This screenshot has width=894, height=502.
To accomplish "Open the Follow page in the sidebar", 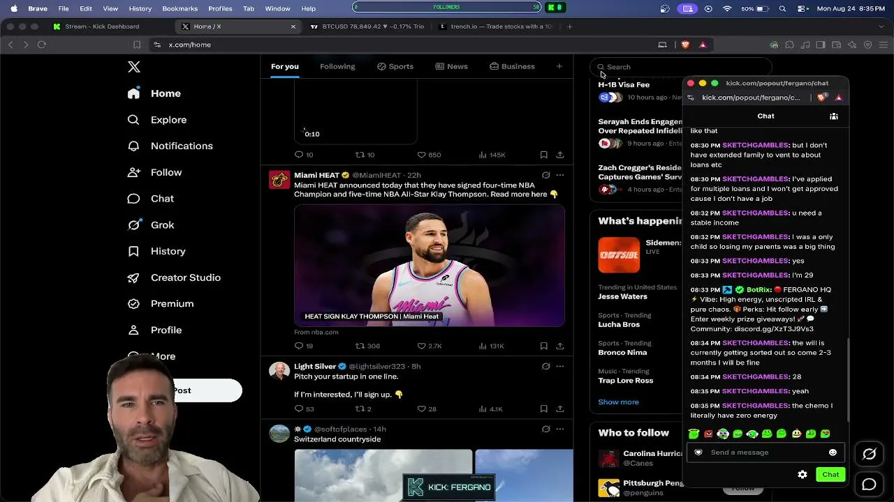I will 154,172.
